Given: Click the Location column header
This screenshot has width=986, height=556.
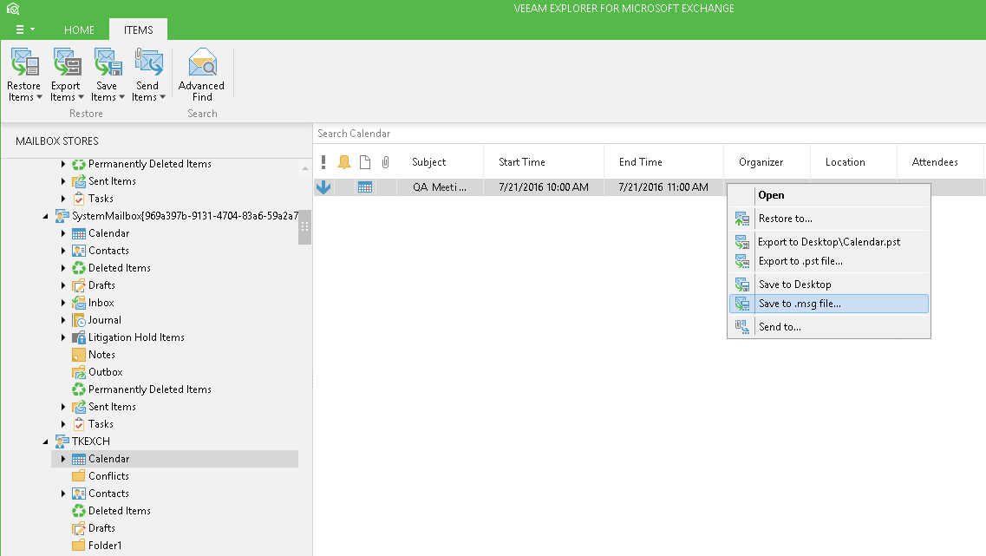Looking at the screenshot, I should point(854,162).
